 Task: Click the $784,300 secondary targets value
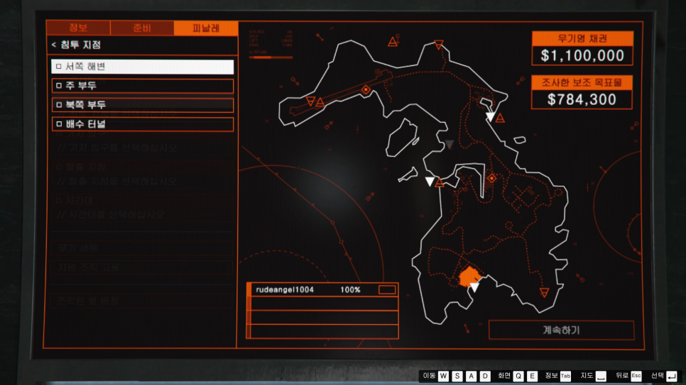pyautogui.click(x=582, y=100)
